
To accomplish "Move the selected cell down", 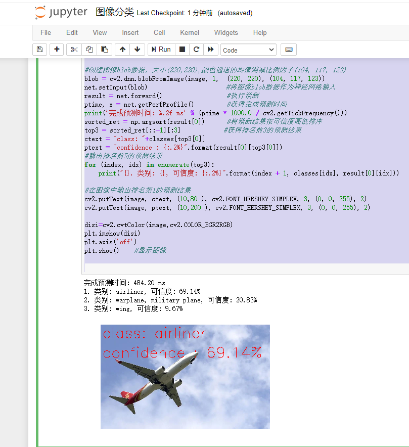I will (137, 49).
